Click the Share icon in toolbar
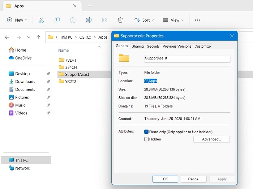This screenshot has width=253, height=189. click(105, 20)
